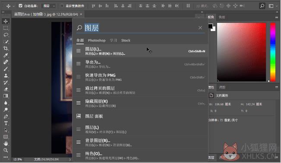Select the History Brush tool
The width and height of the screenshot is (281, 163).
(6, 82)
